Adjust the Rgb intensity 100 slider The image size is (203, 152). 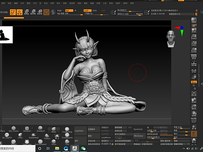tap(70, 14)
